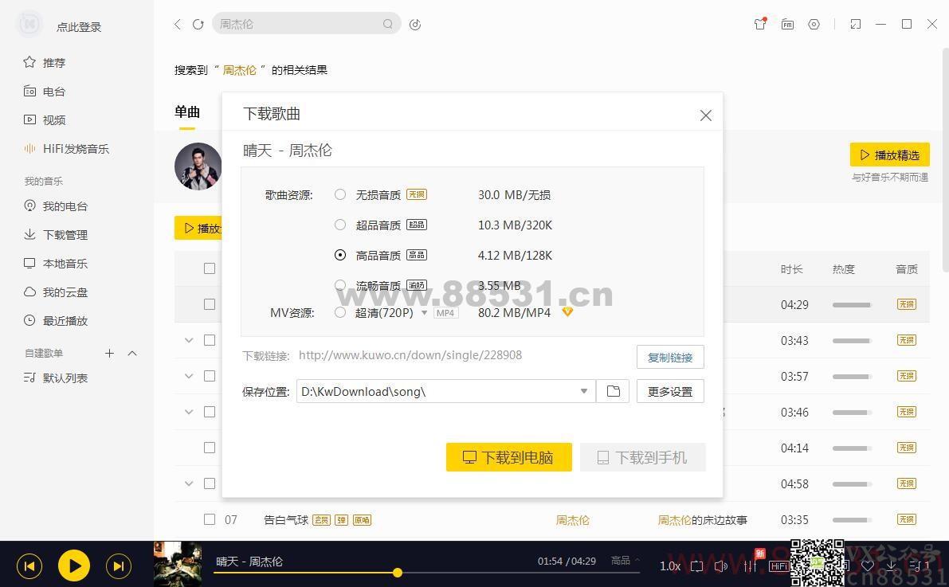Click the FM icon in the title bar
The width and height of the screenshot is (949, 587).
[787, 24]
